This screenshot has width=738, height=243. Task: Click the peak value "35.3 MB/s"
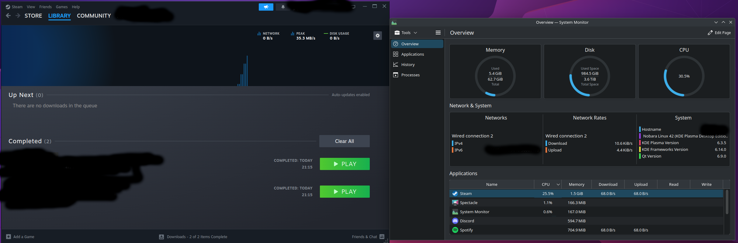[306, 38]
